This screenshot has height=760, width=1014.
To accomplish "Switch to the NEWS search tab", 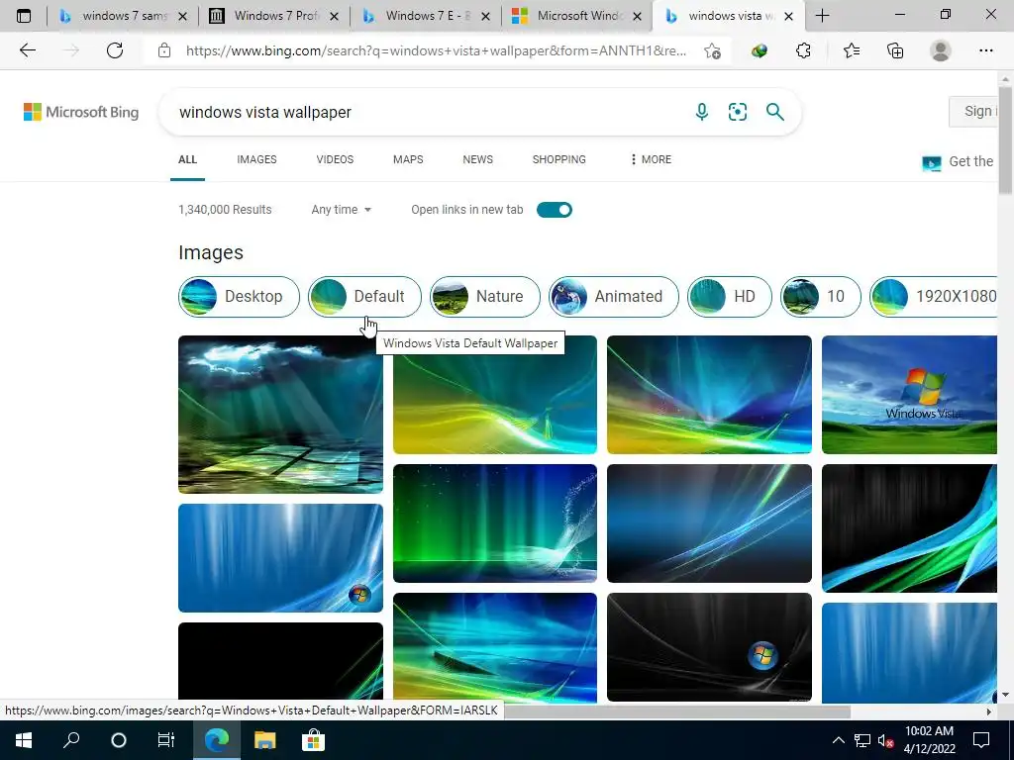I will tap(478, 159).
